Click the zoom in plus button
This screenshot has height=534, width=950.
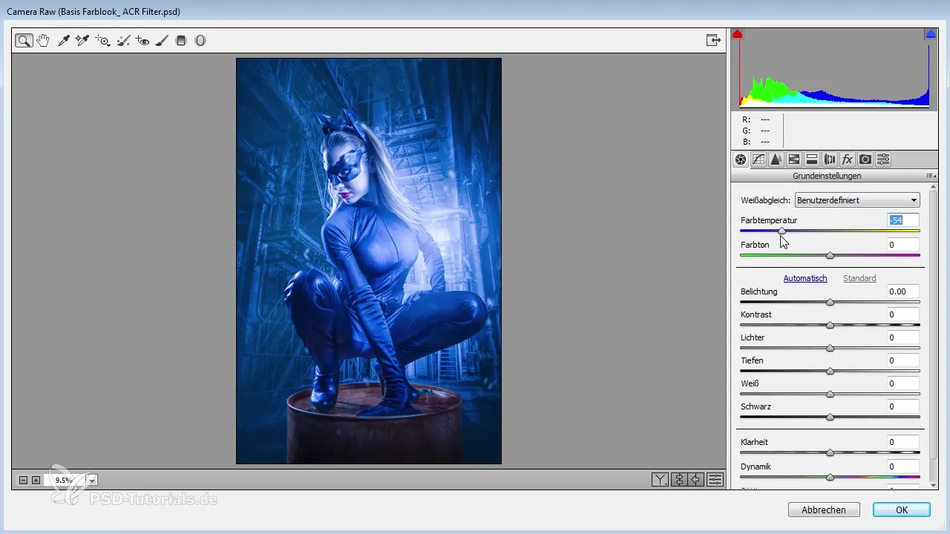tap(36, 480)
